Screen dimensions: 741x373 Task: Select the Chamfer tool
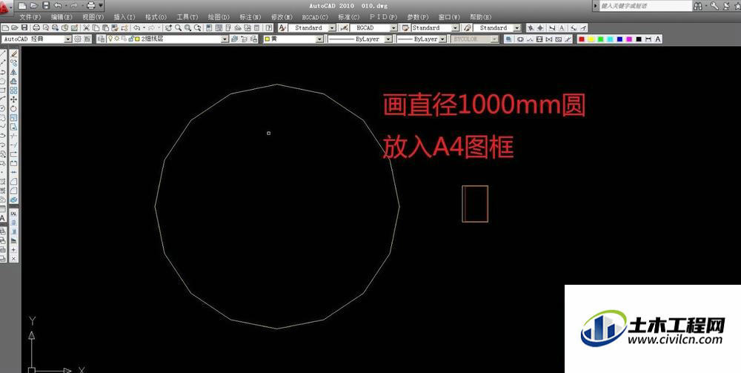click(13, 181)
